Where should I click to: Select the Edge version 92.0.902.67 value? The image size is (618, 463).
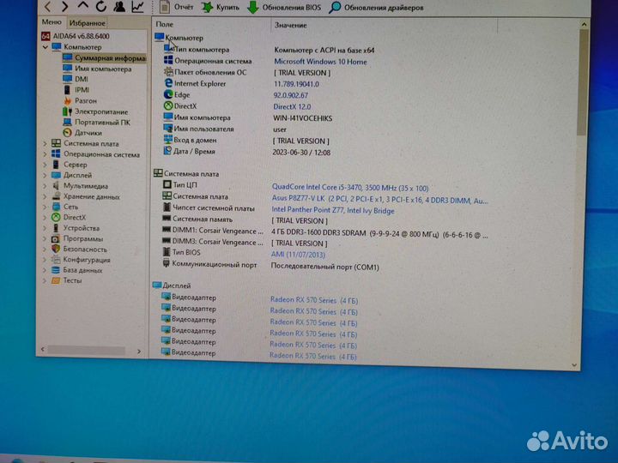(291, 95)
